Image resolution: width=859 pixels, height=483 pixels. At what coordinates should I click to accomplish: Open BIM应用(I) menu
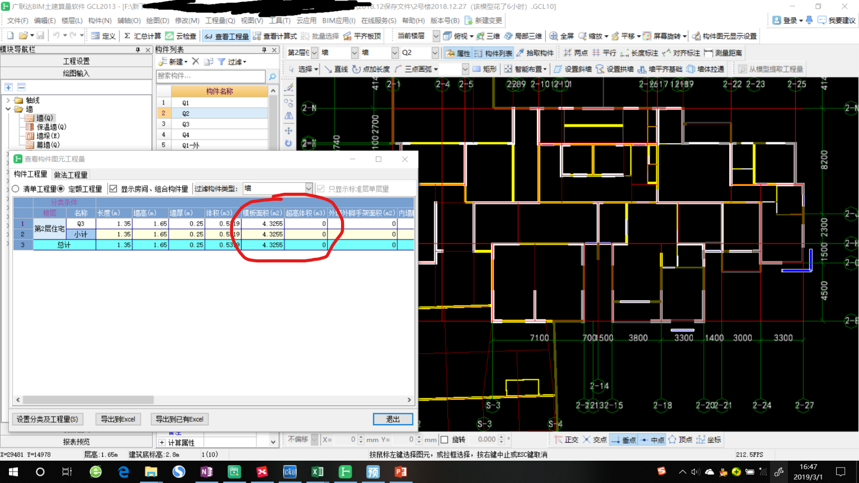pos(339,20)
